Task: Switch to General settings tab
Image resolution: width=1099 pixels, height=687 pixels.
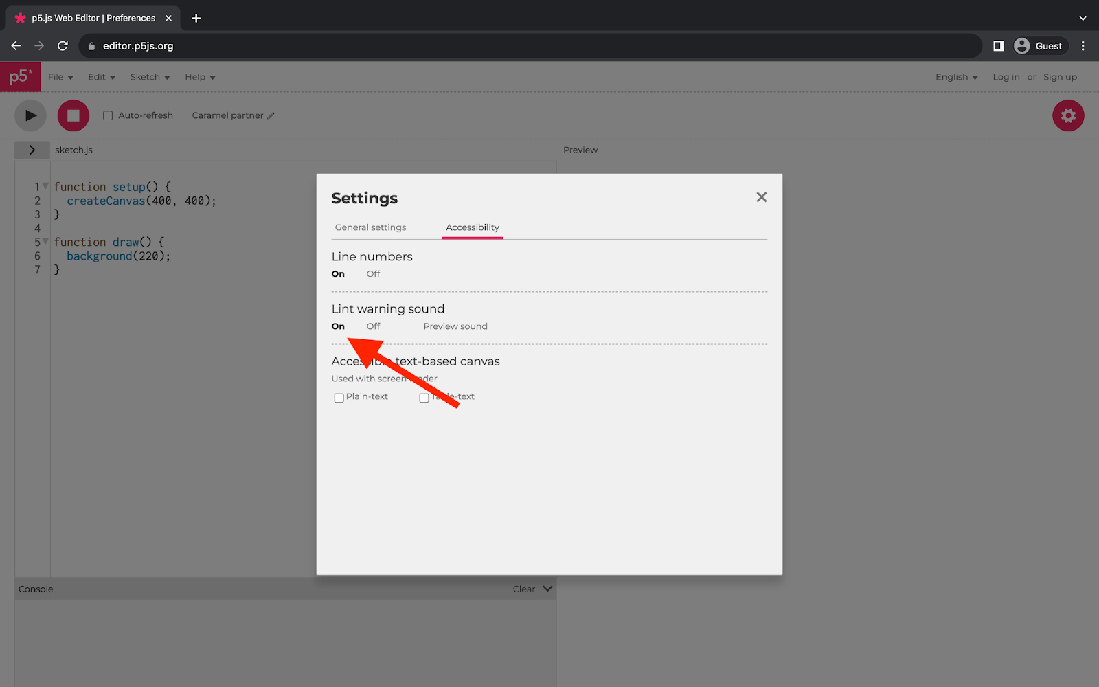Action: click(370, 227)
